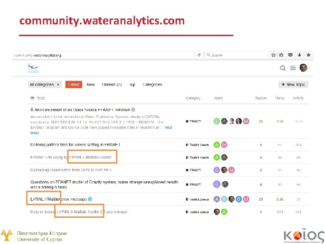The height and width of the screenshot is (244, 325).
Task: Open Uploading coordinates from GPS to EPANET topic
Action: [71, 170]
